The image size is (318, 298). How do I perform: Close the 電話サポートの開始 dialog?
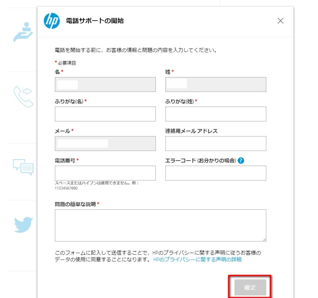point(281,21)
